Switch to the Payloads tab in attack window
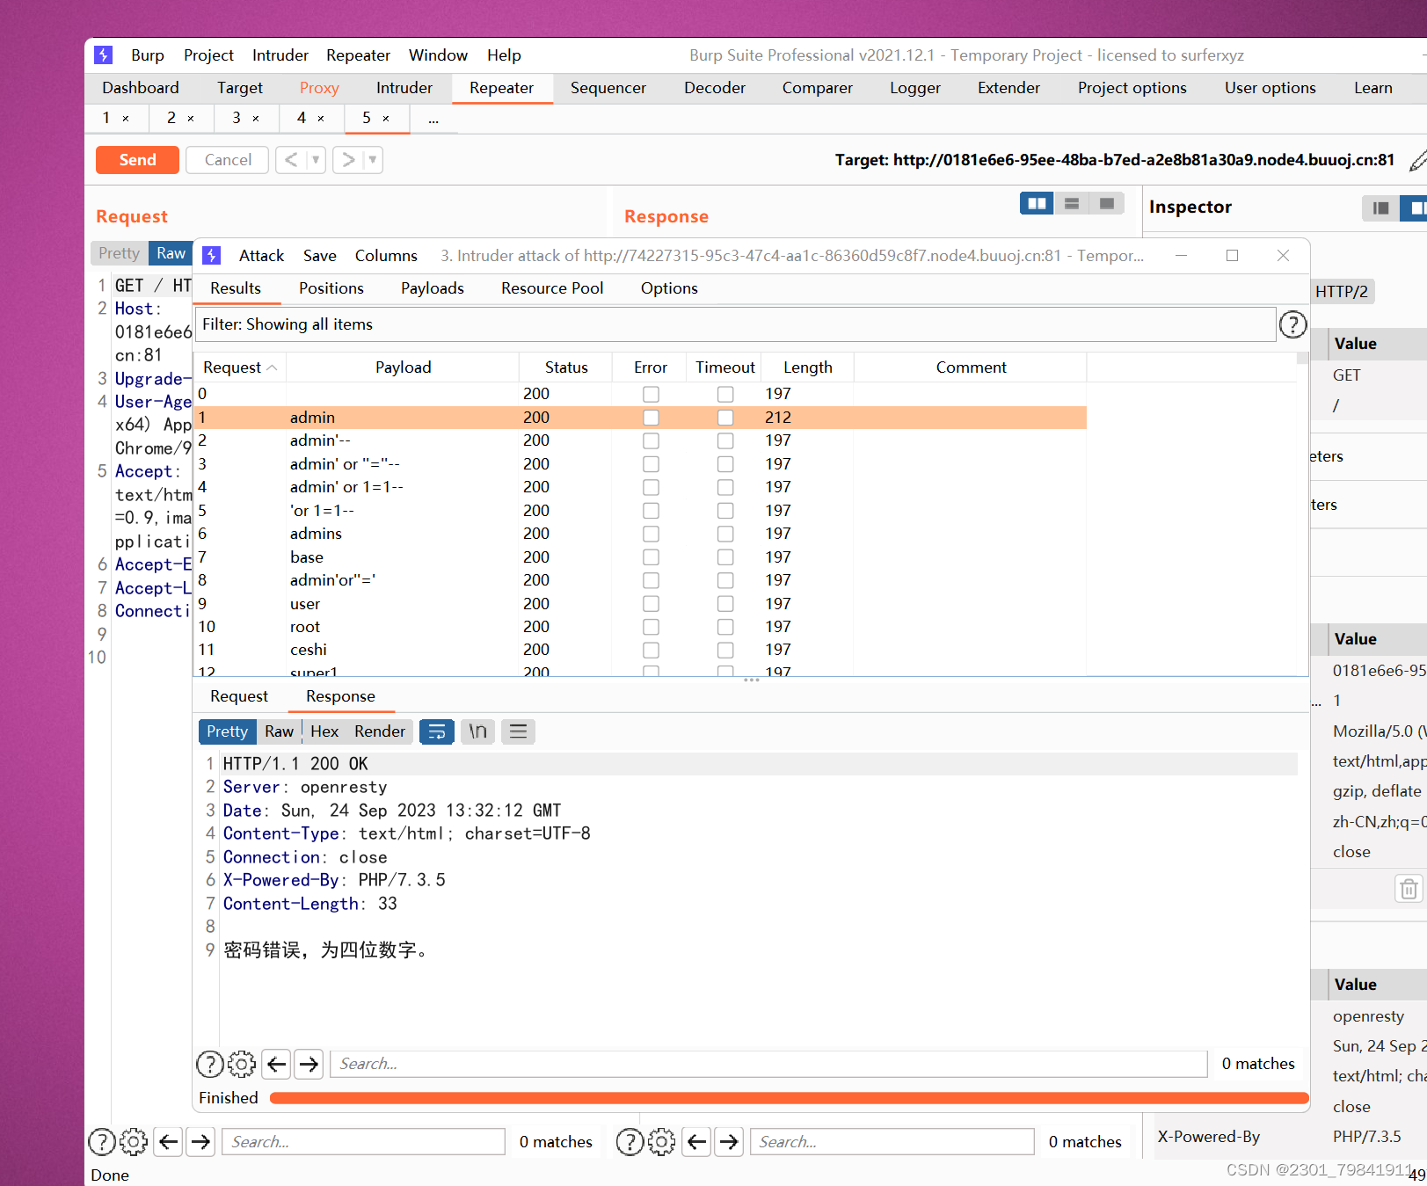The height and width of the screenshot is (1186, 1427). 432,287
